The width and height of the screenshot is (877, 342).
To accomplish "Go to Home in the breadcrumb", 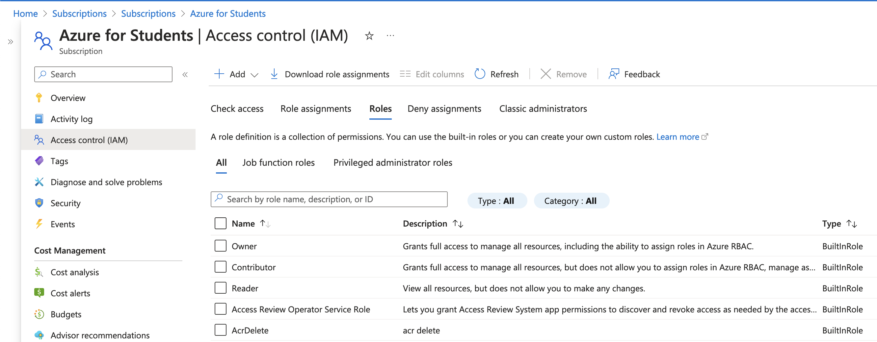I will [x=25, y=13].
